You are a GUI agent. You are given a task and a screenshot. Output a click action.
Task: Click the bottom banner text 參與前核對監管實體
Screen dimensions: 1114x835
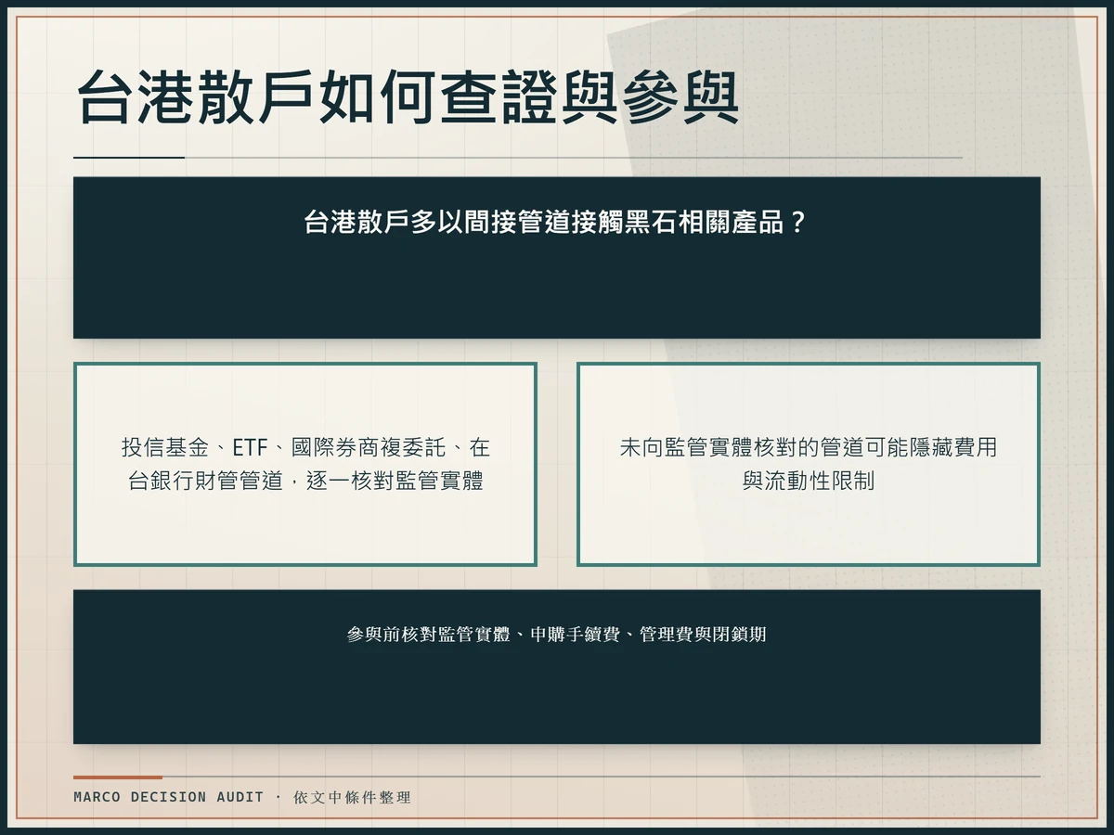[556, 635]
